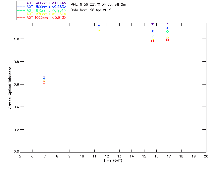
Task: Click the x-axis tick label '8'
Action: 57,156
